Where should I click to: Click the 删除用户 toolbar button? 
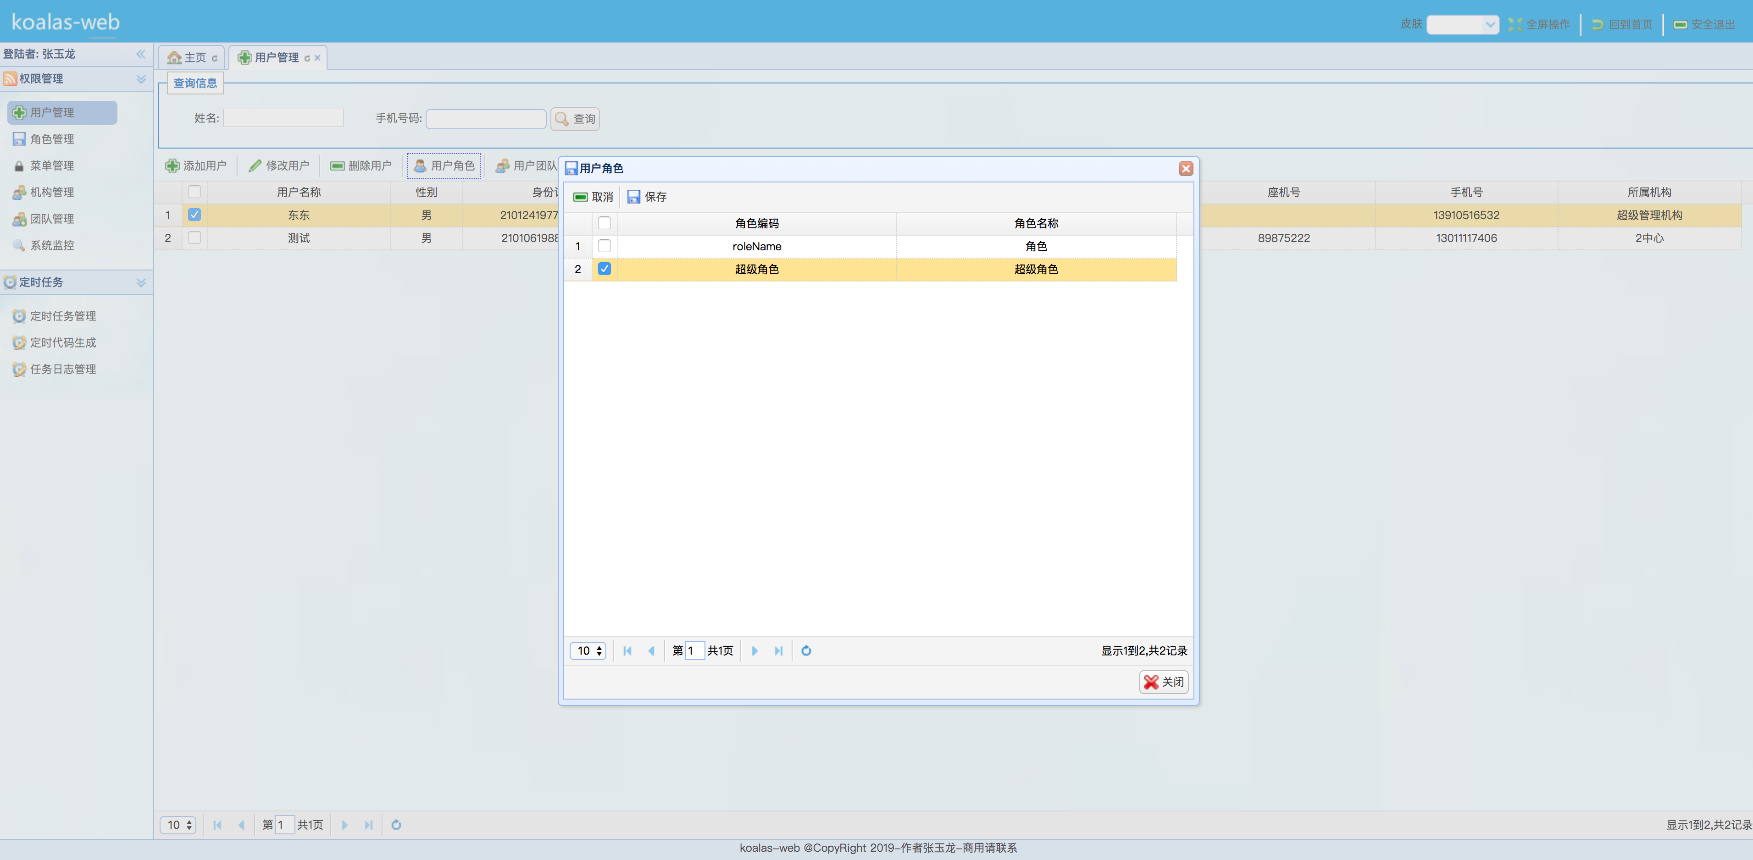point(361,166)
